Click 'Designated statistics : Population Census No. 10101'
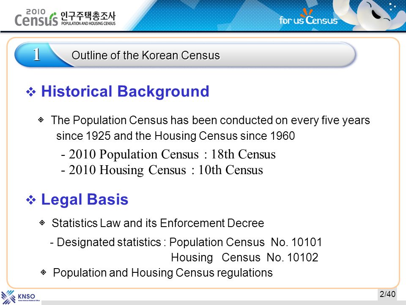 tap(186, 242)
